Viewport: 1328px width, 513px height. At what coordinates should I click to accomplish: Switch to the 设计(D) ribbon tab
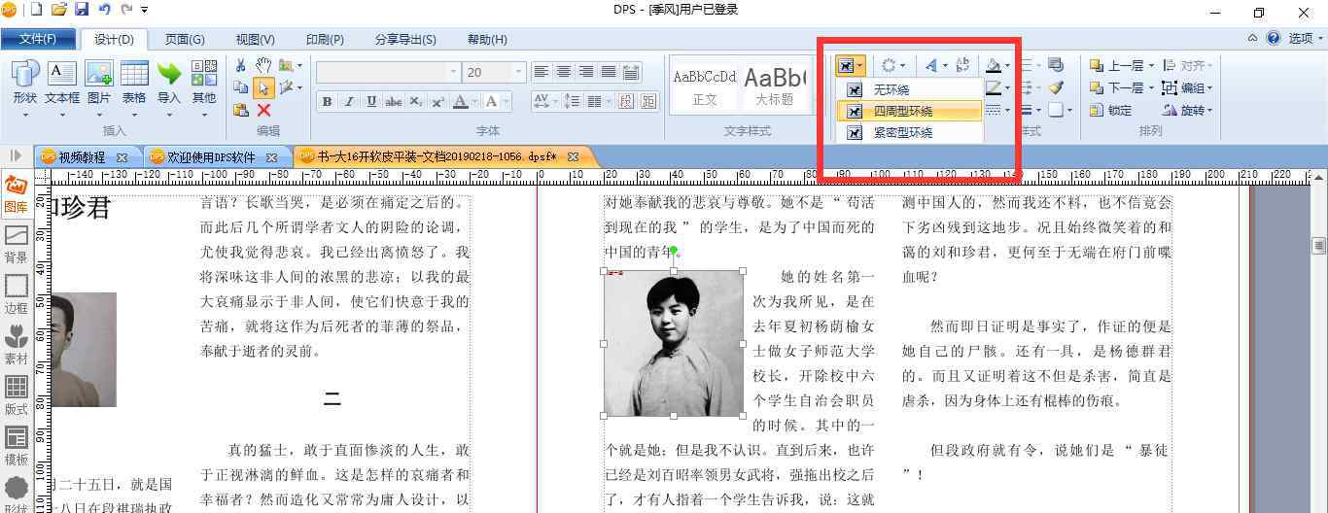point(114,39)
